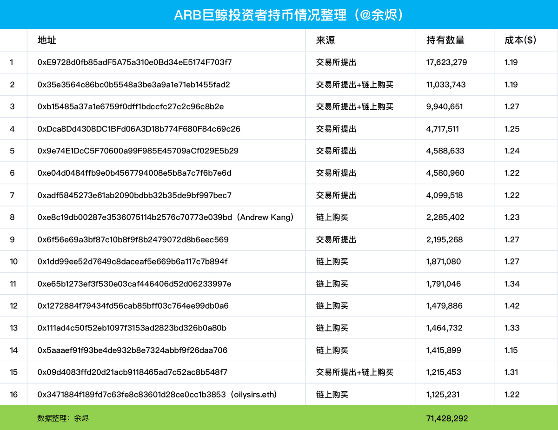
Task: Click source "链上购买" in row 16
Action: pyautogui.click(x=332, y=395)
